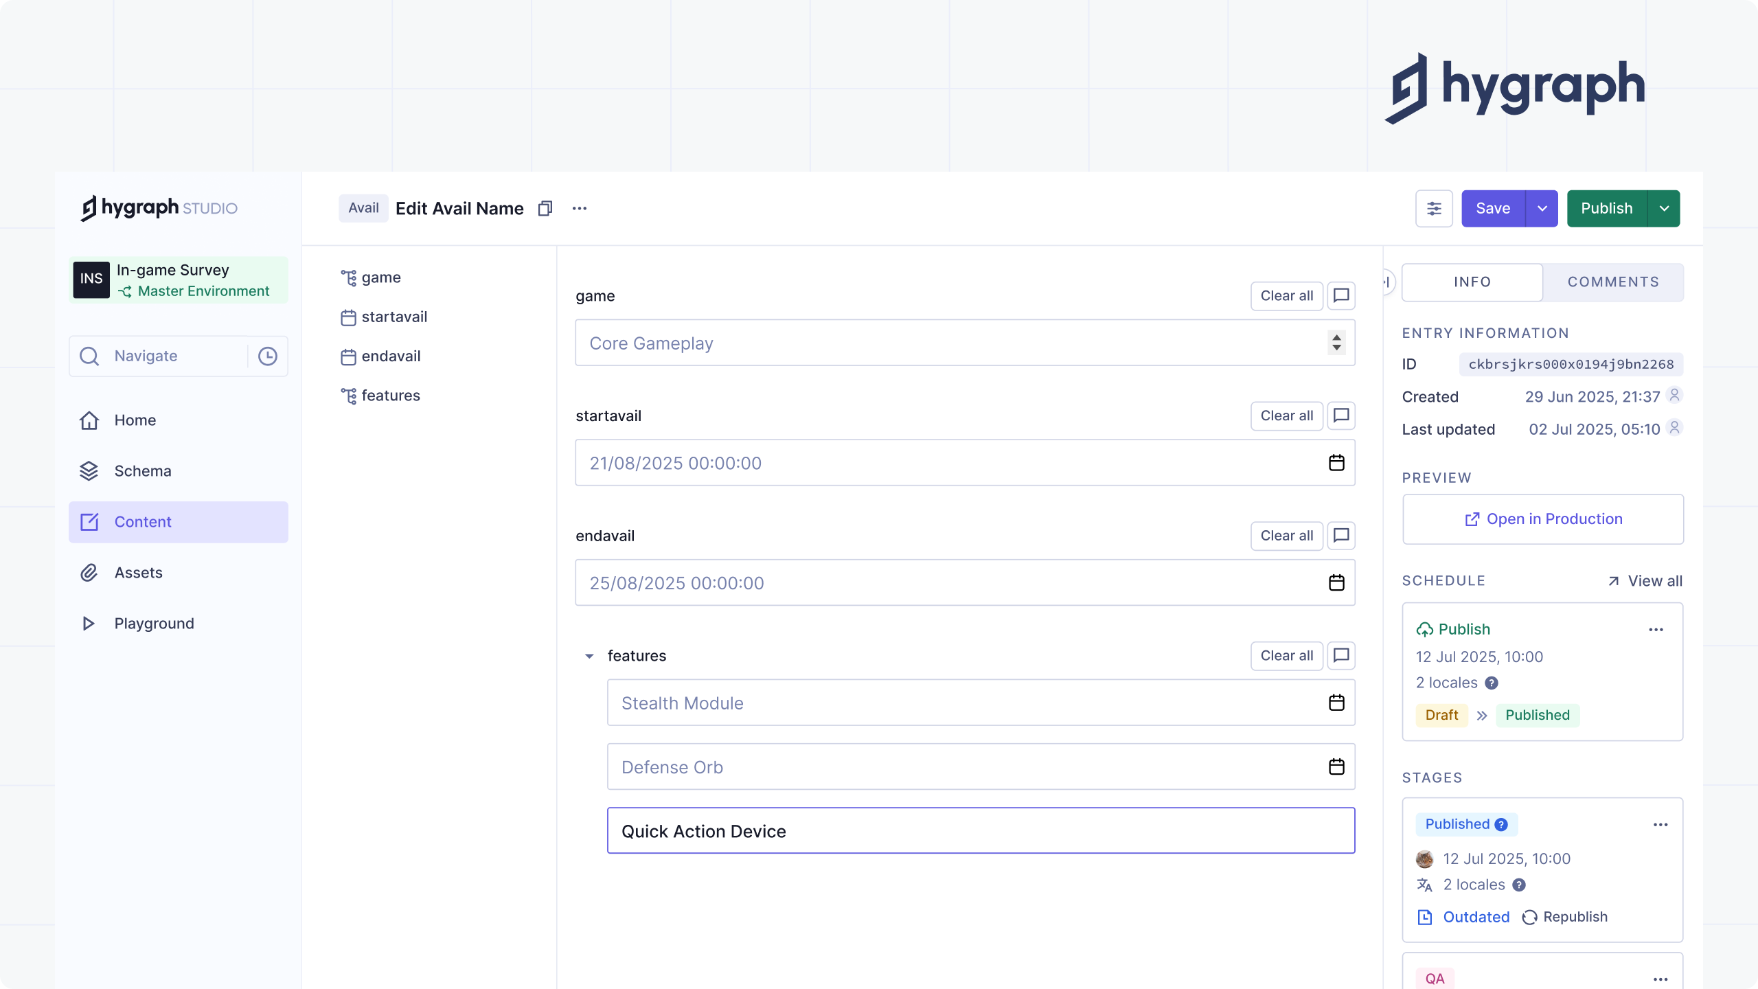1758x989 pixels.
Task: Open the display settings sliders icon
Action: coord(1433,208)
